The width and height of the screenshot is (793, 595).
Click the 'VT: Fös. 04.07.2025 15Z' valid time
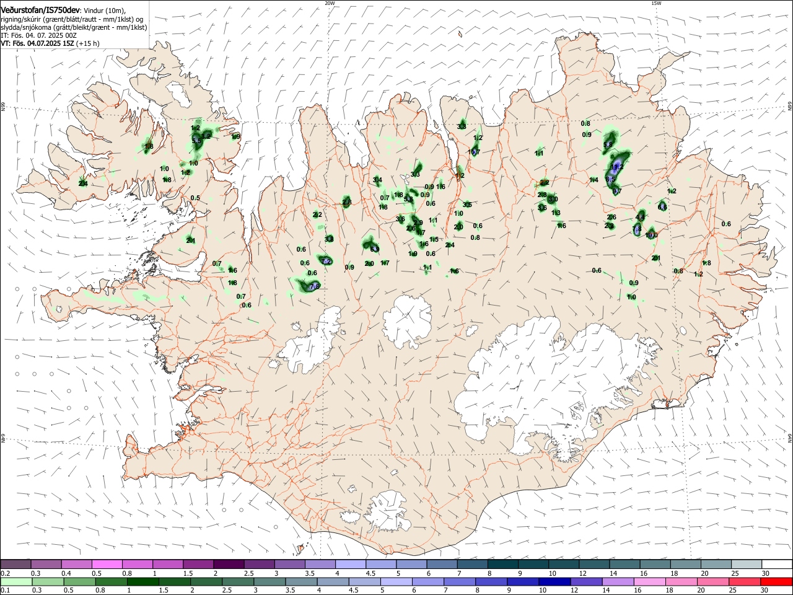pos(37,43)
